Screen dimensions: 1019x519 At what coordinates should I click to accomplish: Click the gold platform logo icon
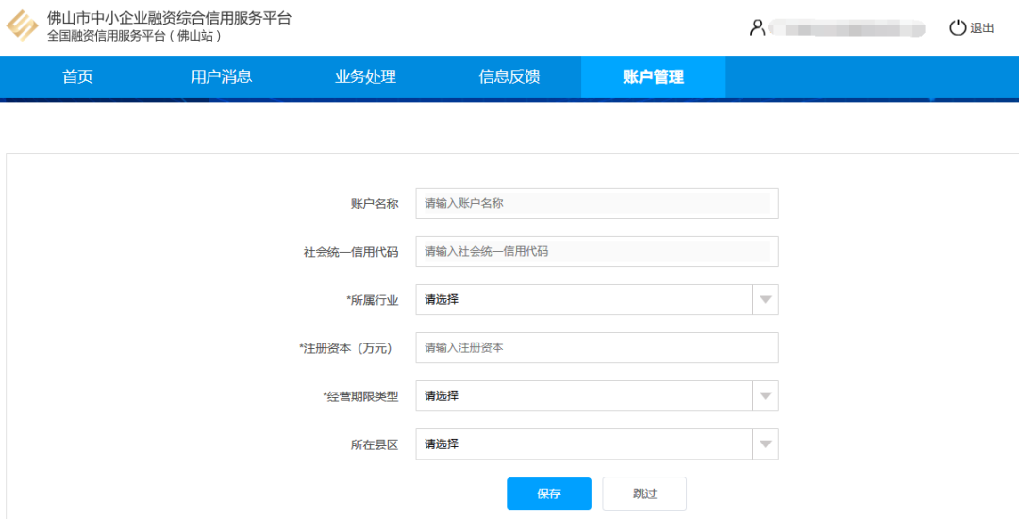(22, 26)
